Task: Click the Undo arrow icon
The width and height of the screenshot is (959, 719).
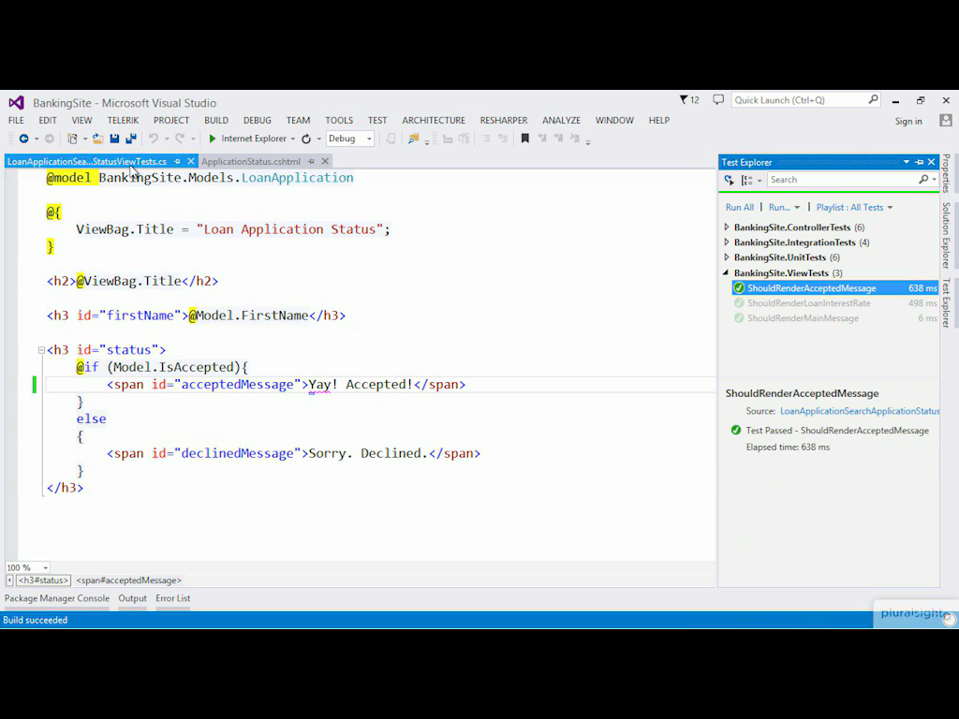Action: [154, 139]
